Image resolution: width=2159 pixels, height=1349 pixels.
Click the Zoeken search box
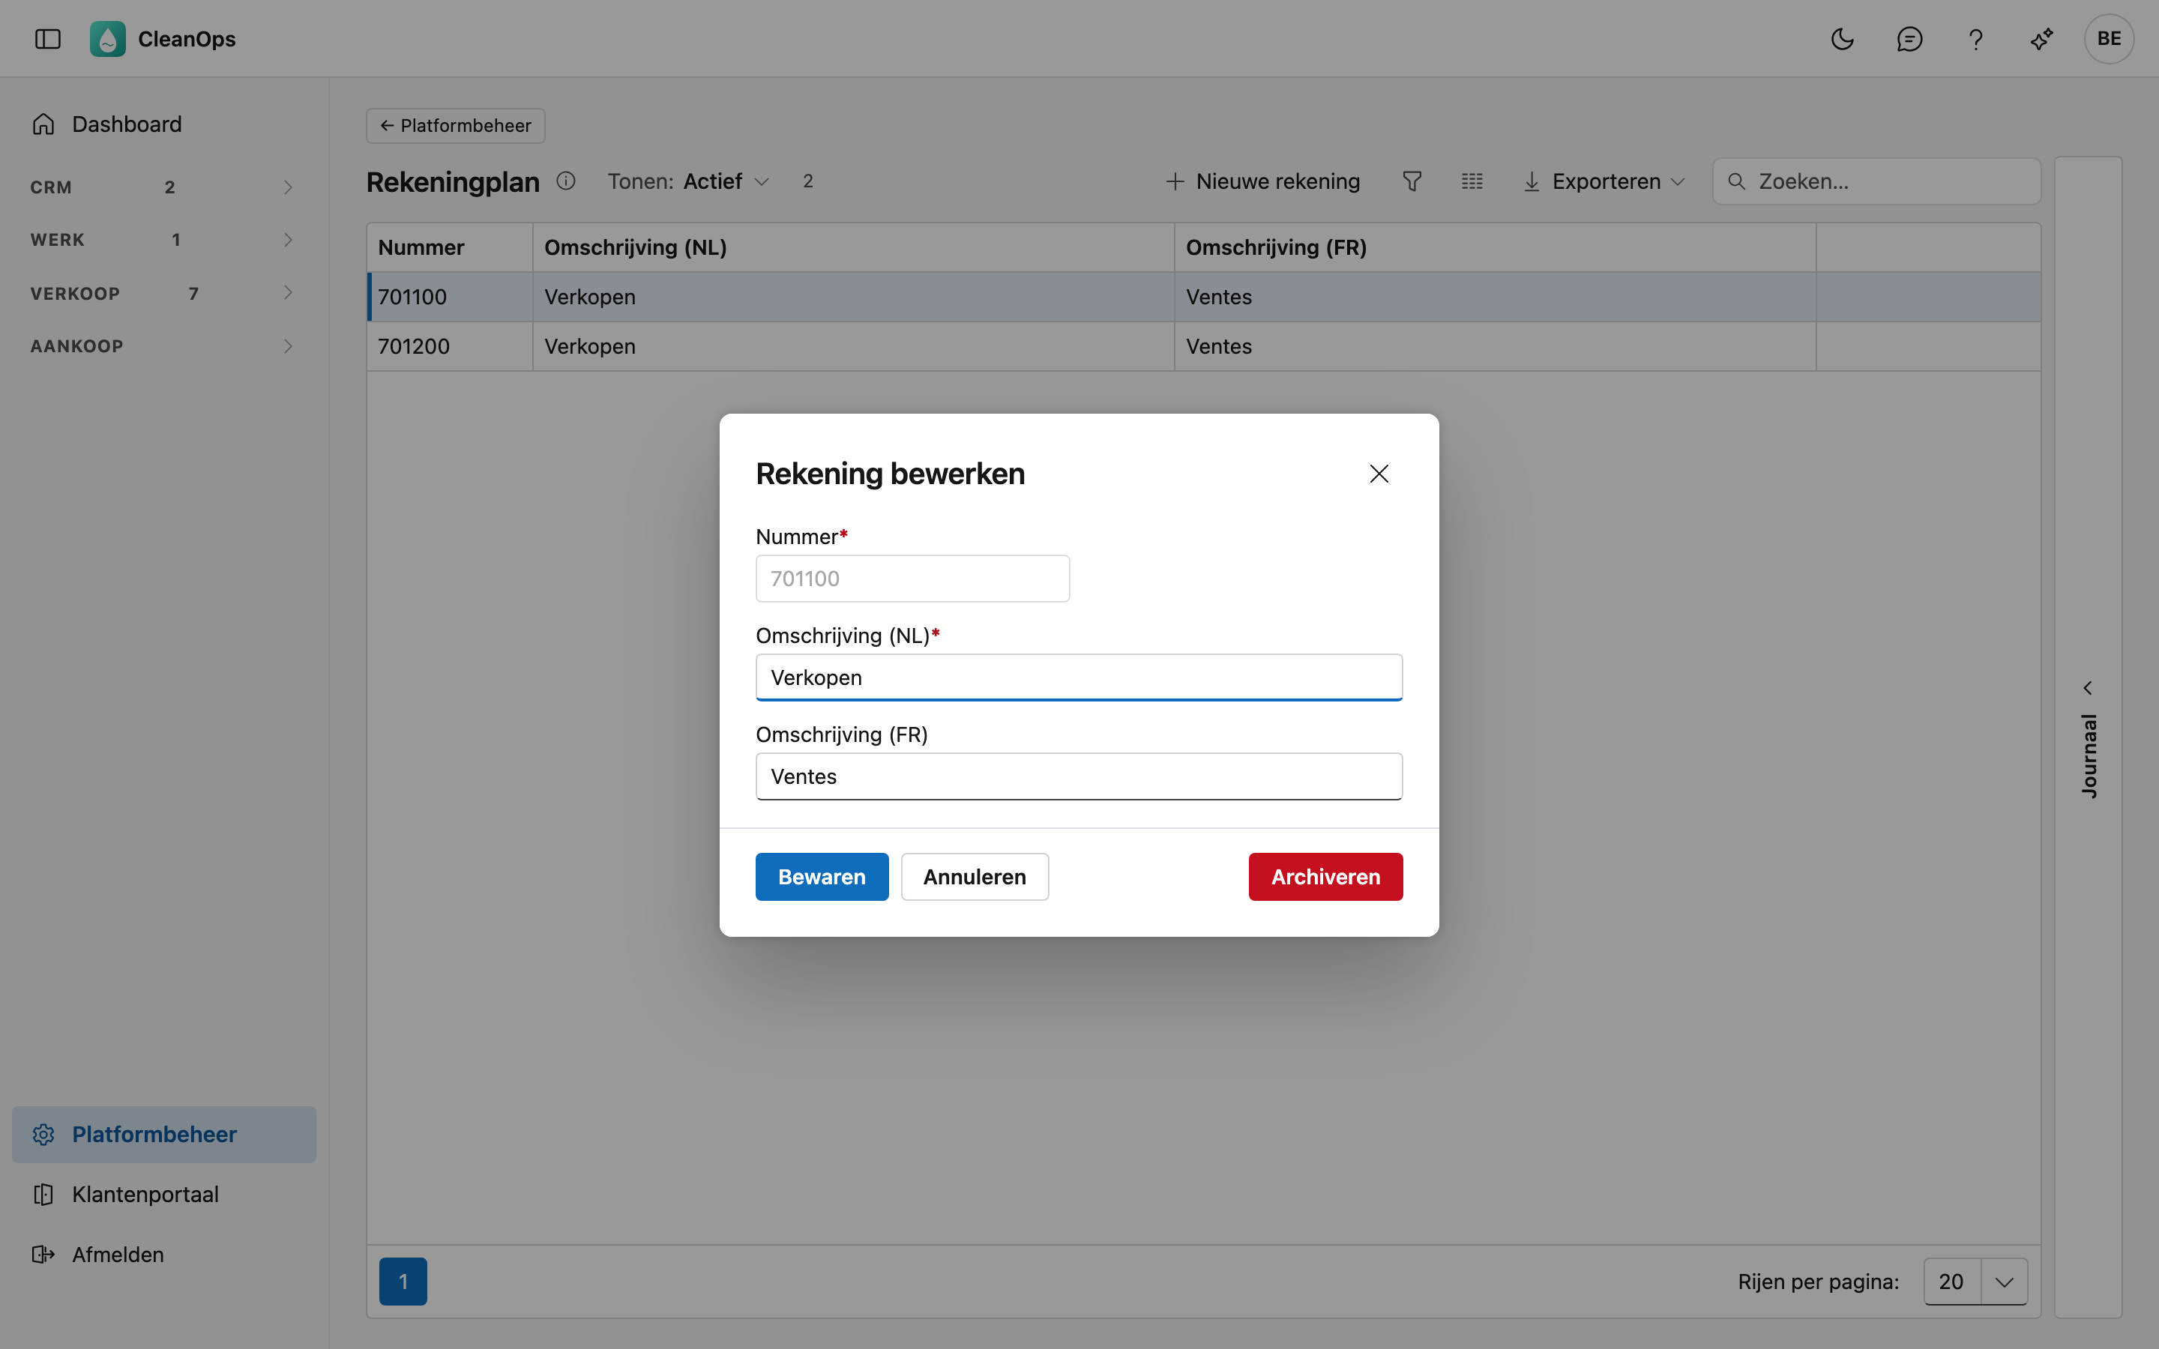[x=1876, y=181]
